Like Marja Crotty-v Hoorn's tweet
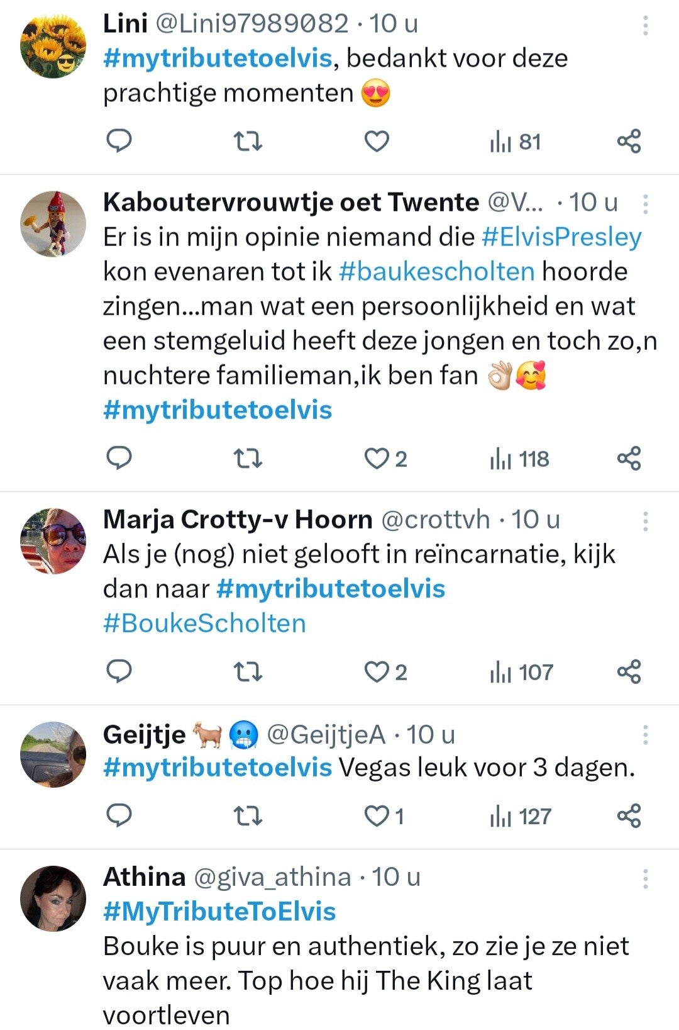This screenshot has height=1030, width=679. (377, 672)
